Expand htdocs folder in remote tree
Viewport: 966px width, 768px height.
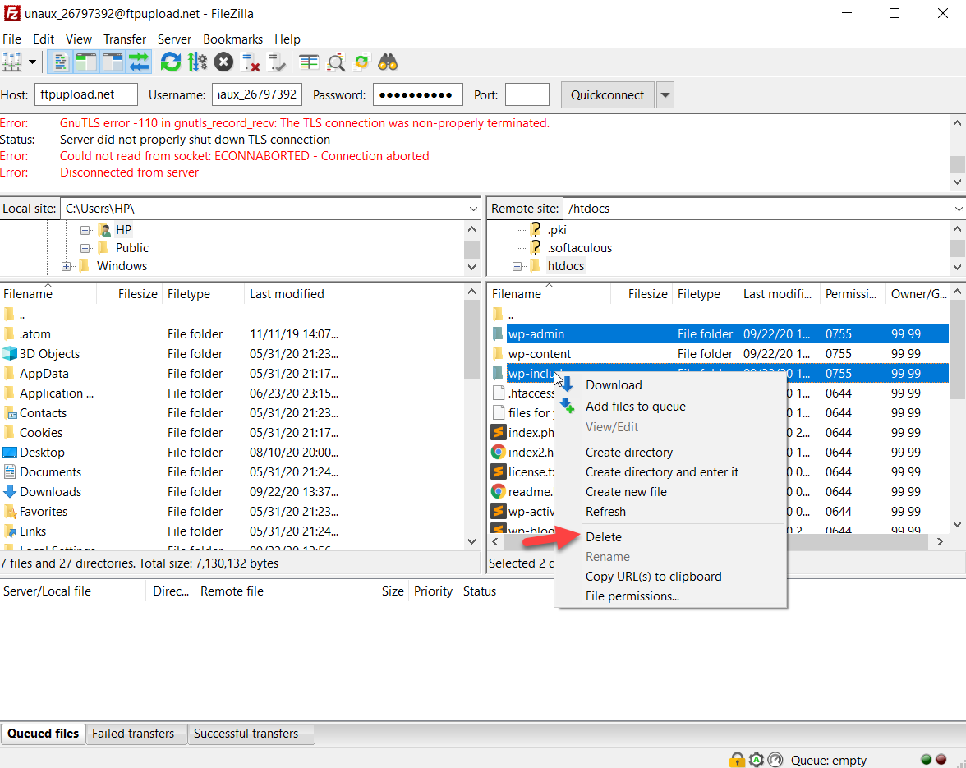click(x=517, y=266)
